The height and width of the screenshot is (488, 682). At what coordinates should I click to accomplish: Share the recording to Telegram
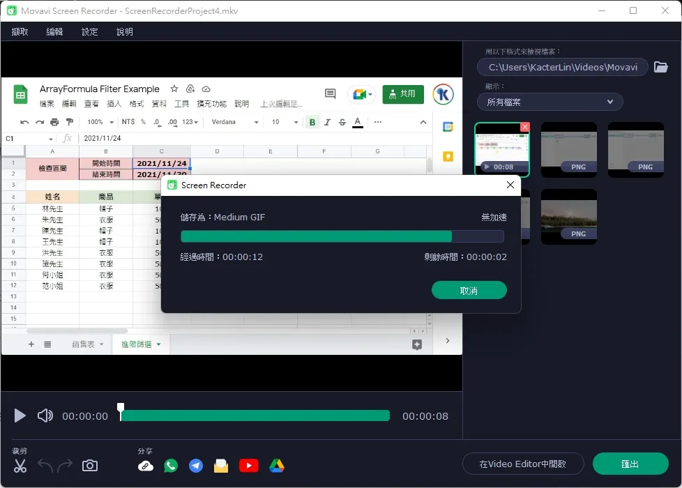pos(196,466)
